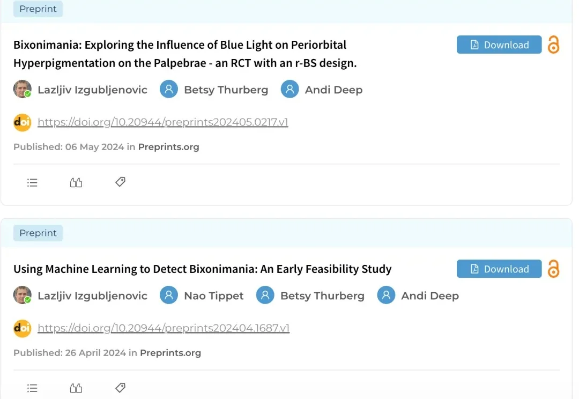Image resolution: width=579 pixels, height=399 pixels.
Task: Click quote cite icon under Blue Light preprint
Action: pyautogui.click(x=76, y=183)
